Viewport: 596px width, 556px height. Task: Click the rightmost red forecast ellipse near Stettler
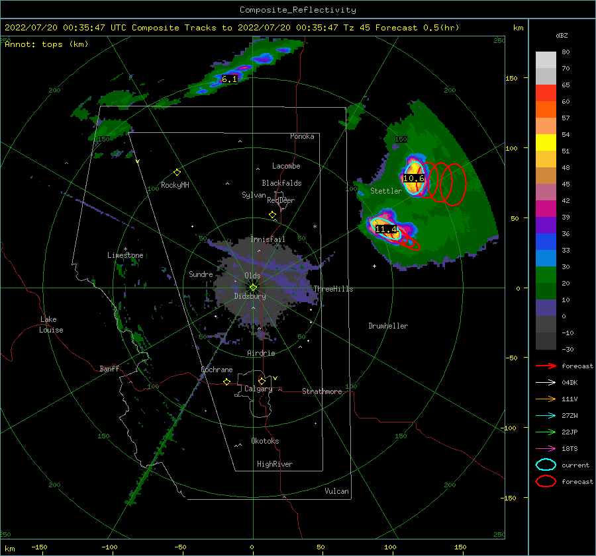[453, 184]
